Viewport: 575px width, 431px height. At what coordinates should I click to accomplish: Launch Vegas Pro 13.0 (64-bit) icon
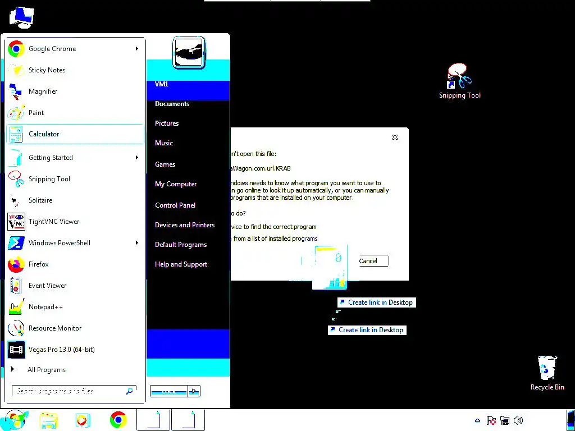click(x=16, y=349)
